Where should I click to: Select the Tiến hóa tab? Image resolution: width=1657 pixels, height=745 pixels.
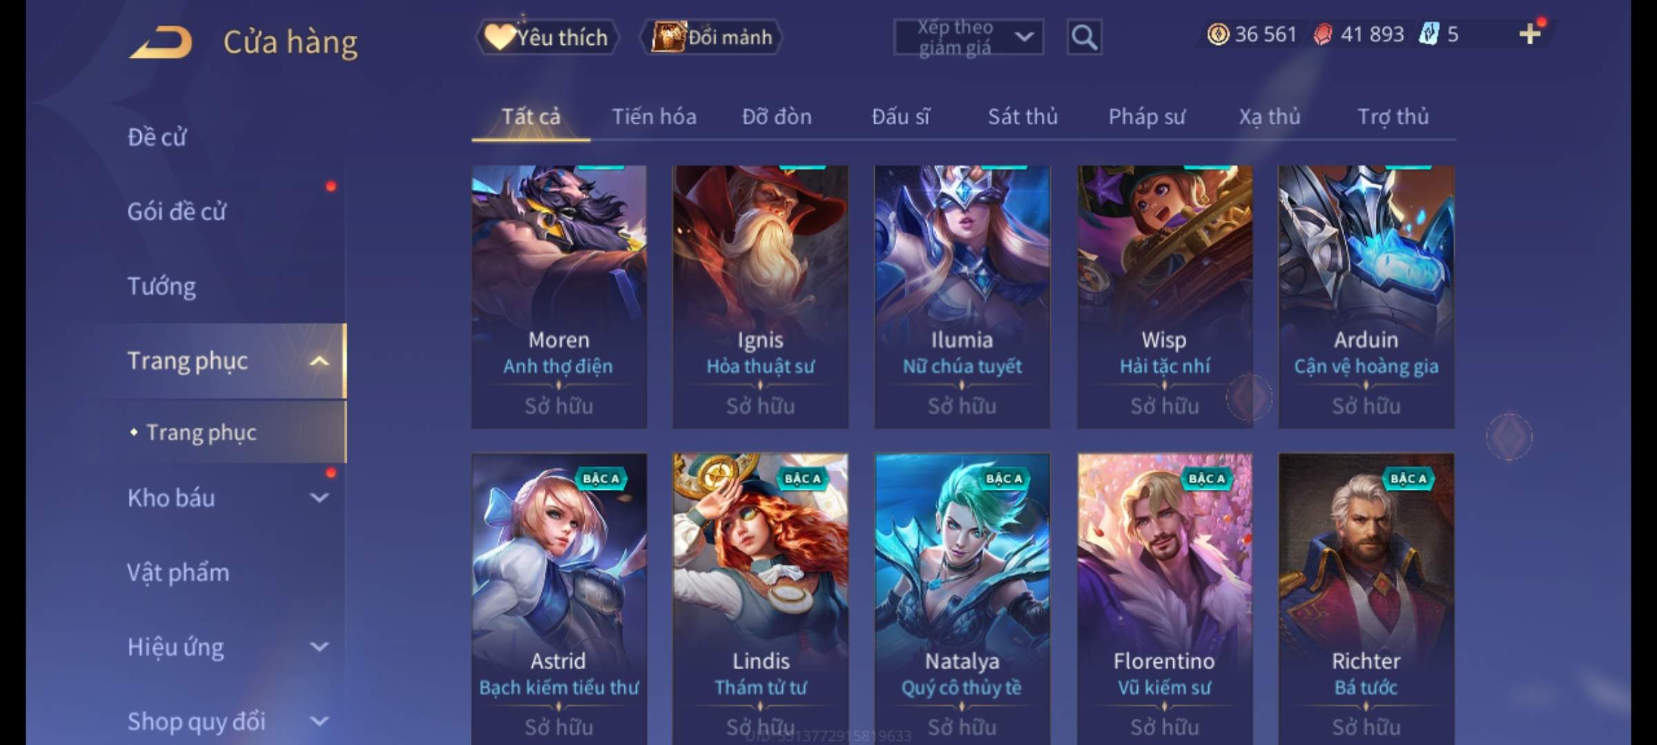pos(654,117)
